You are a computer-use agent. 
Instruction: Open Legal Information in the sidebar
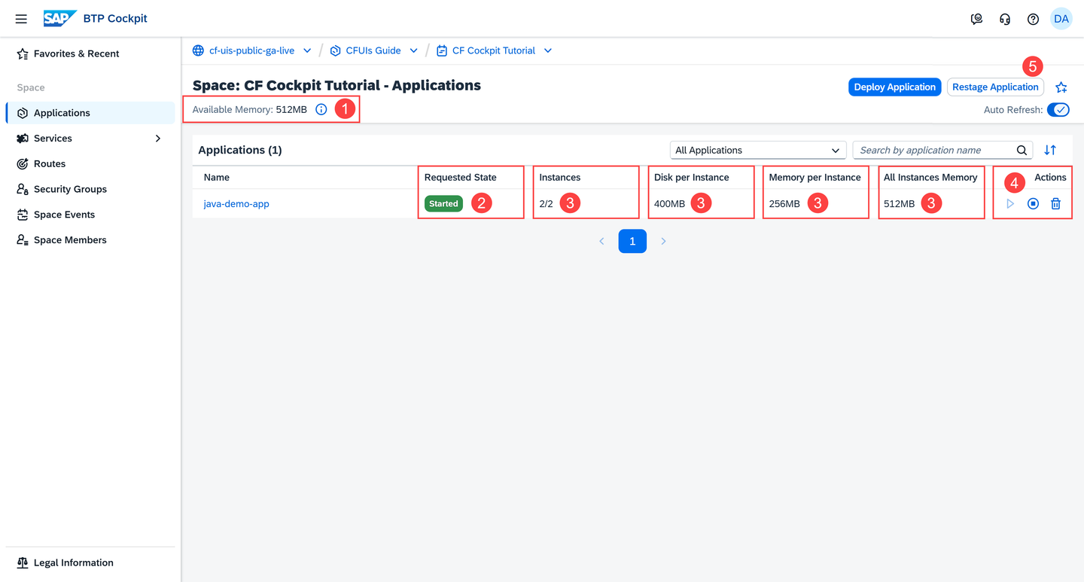click(90, 562)
